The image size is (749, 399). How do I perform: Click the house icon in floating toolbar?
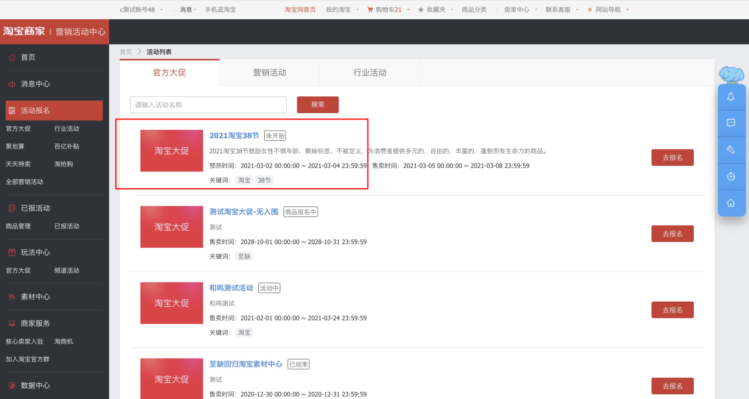point(731,203)
